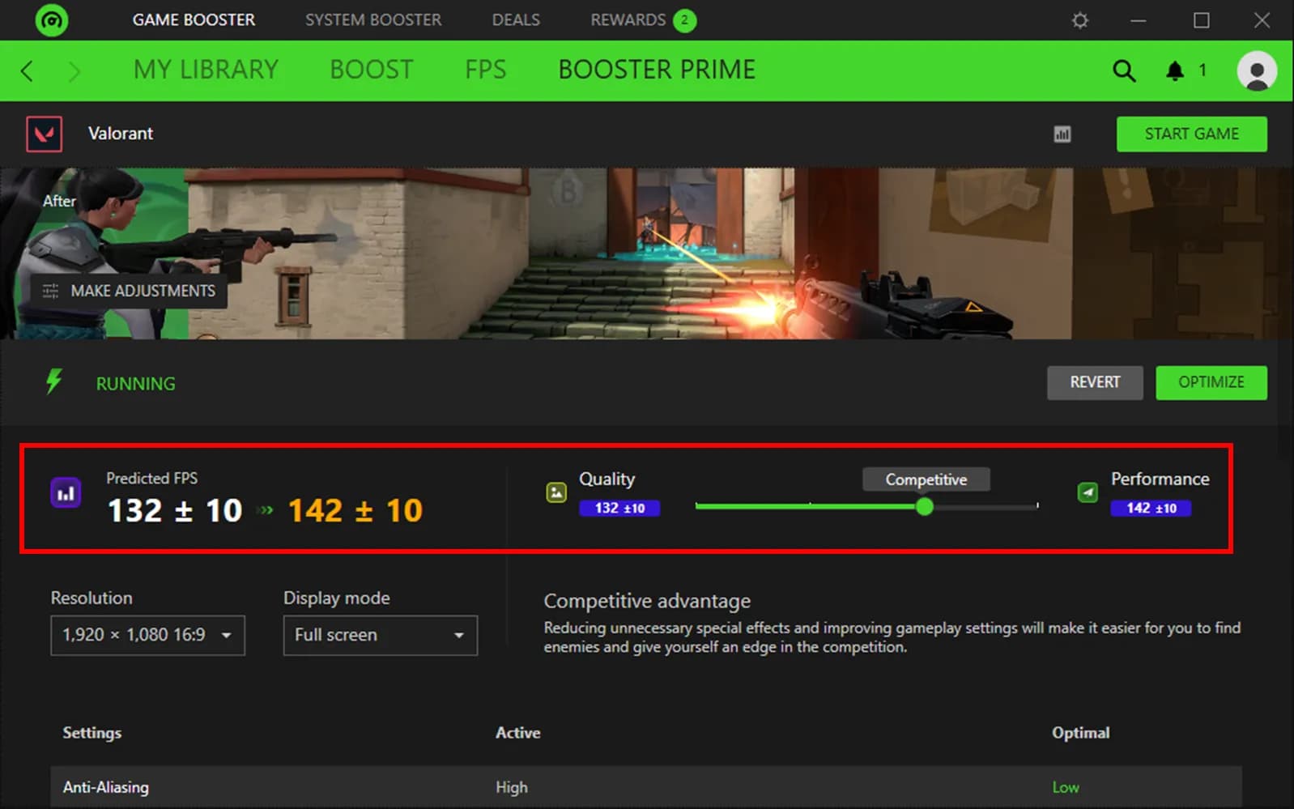Image resolution: width=1294 pixels, height=809 pixels.
Task: Click the Quality-Performance slider handle
Action: (x=924, y=507)
